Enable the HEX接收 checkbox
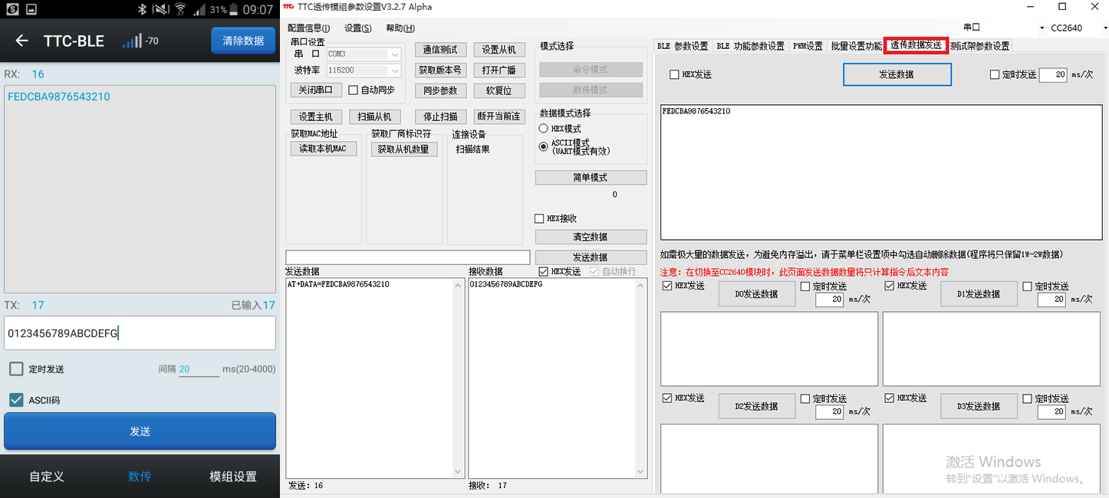Image resolution: width=1109 pixels, height=498 pixels. point(539,219)
